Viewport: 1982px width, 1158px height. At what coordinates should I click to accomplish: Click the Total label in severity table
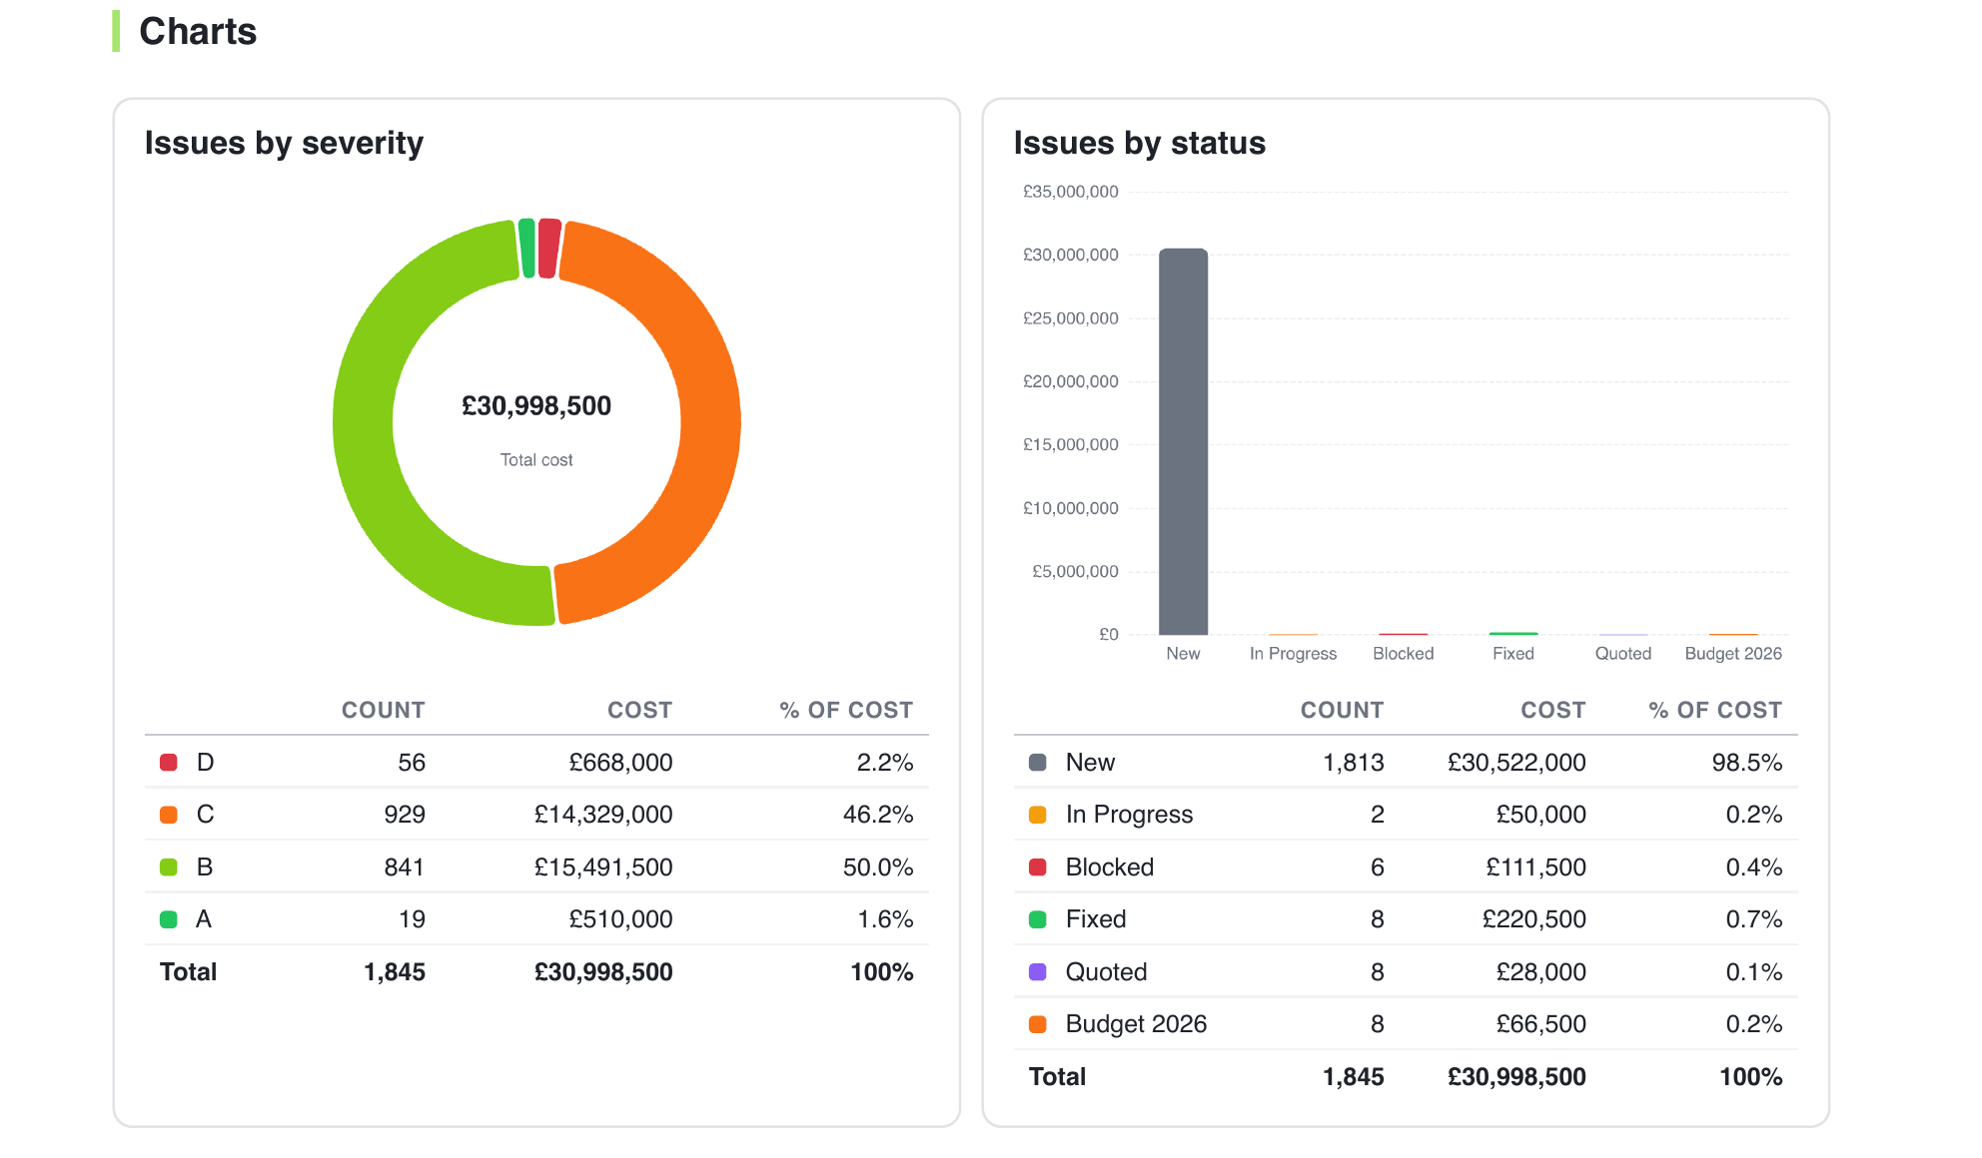pos(188,972)
